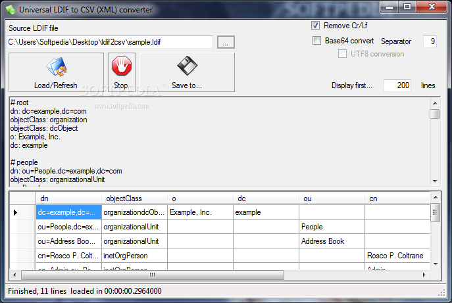The width and height of the screenshot is (452, 303).
Task: Click the Load/Refresh button
Action: [56, 72]
